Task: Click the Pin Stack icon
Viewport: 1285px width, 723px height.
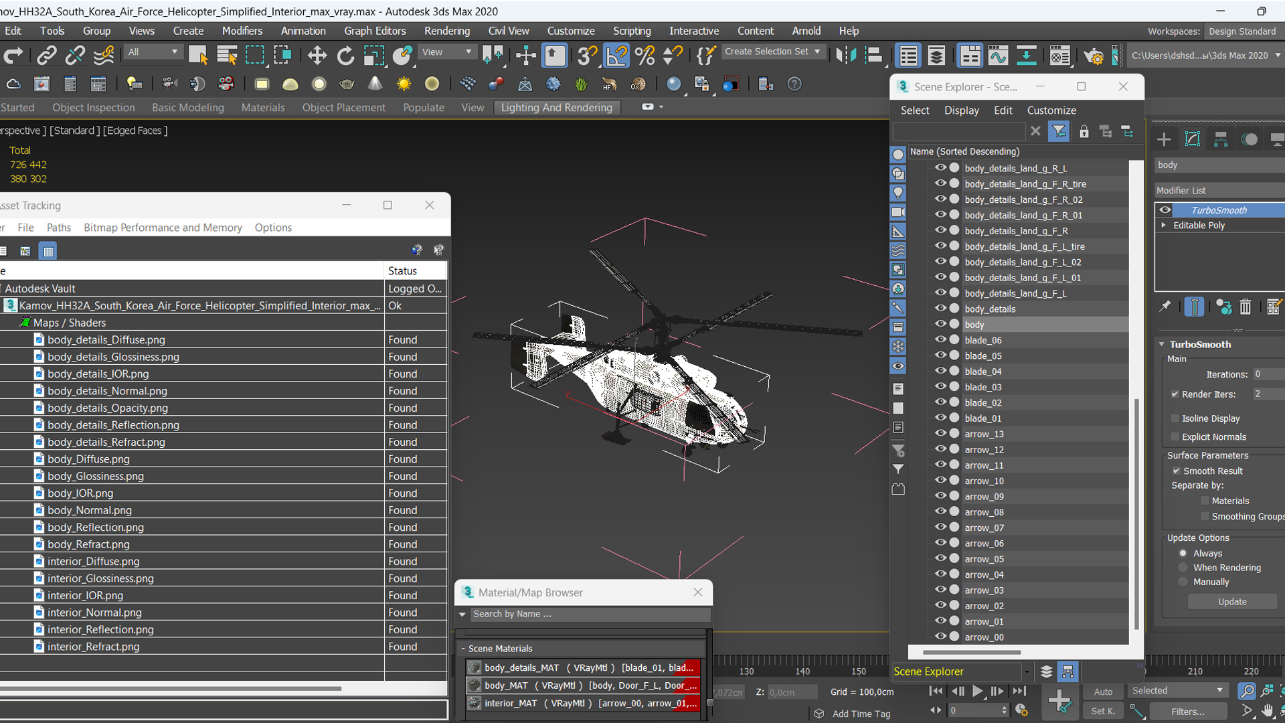Action: tap(1165, 307)
